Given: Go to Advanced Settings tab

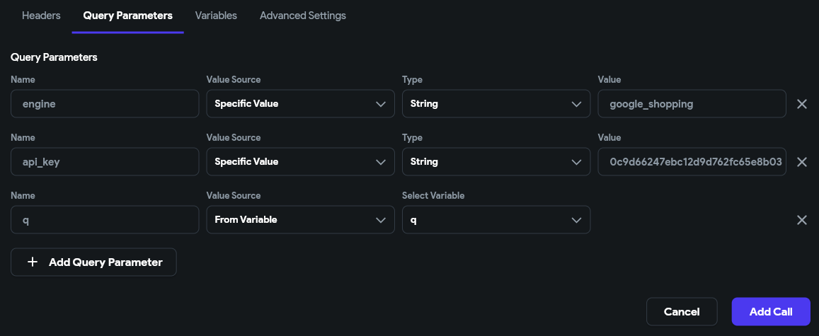Looking at the screenshot, I should (x=303, y=16).
